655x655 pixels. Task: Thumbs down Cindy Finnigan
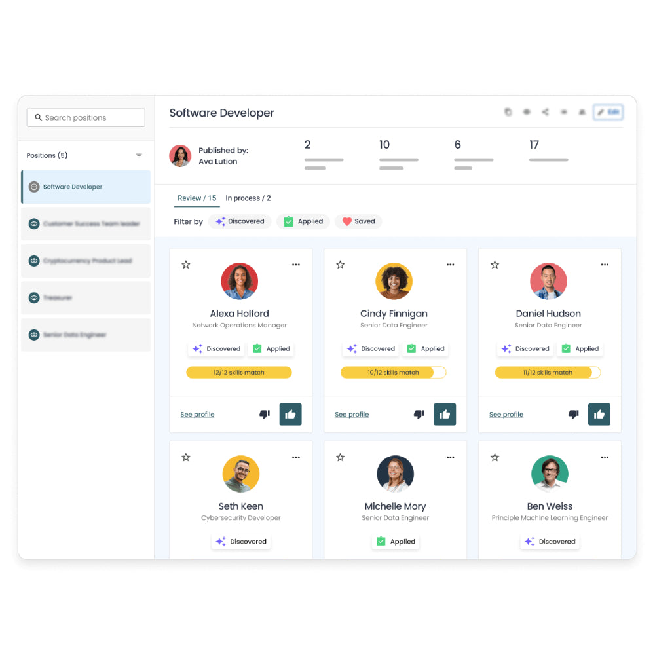pyautogui.click(x=419, y=415)
